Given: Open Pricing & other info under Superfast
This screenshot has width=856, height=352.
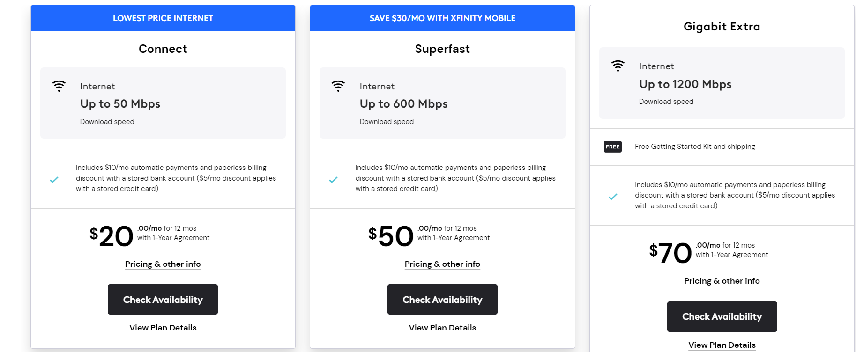Looking at the screenshot, I should [x=442, y=264].
